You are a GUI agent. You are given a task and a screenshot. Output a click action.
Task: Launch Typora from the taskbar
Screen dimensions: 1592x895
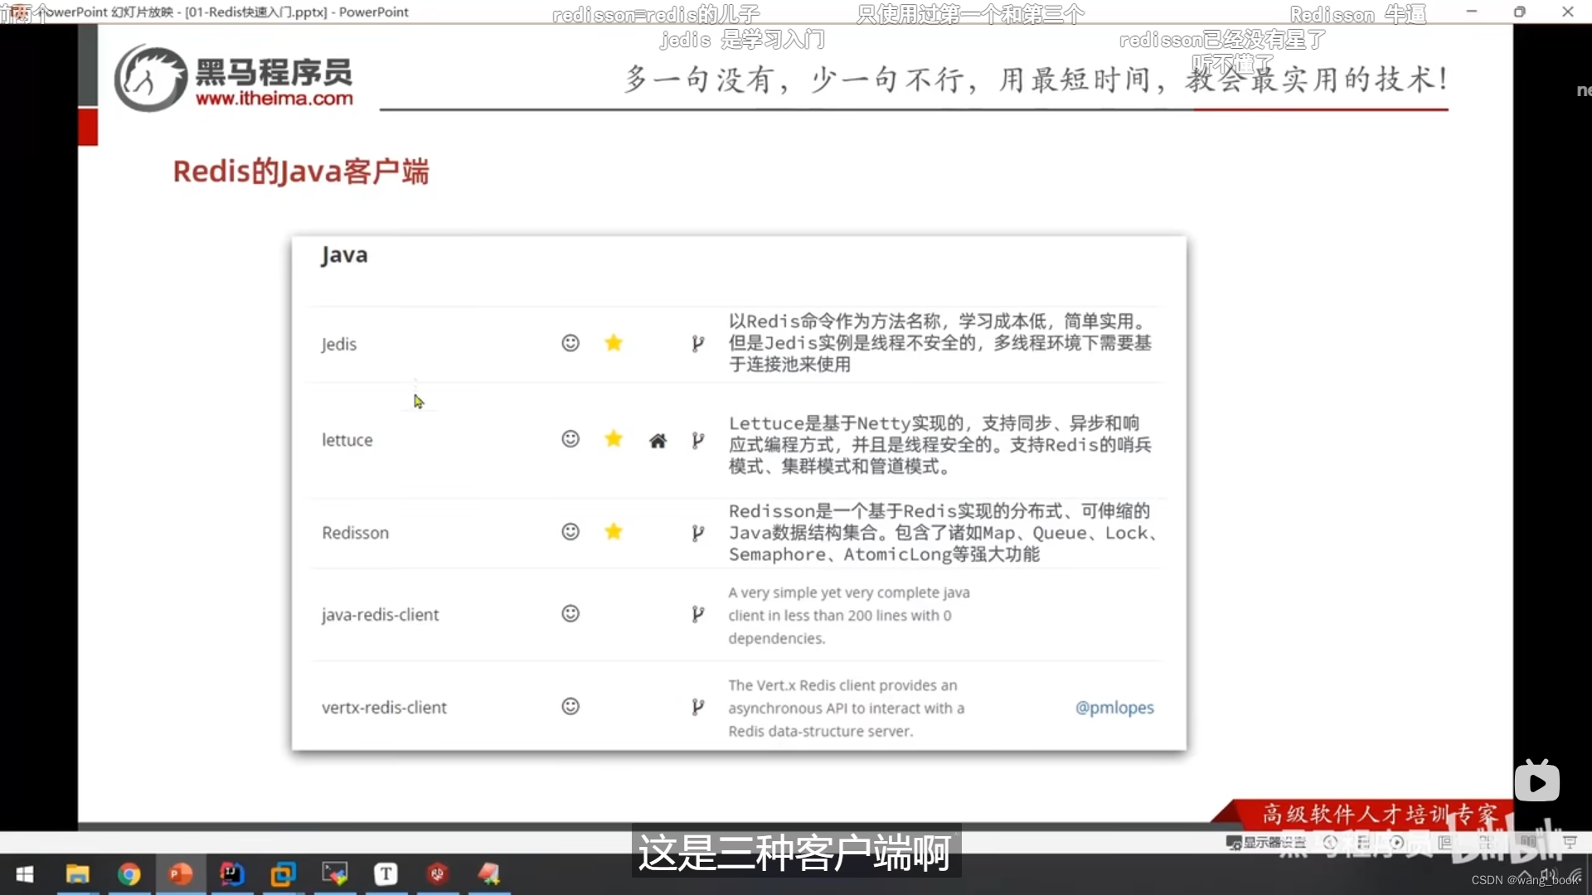coord(387,876)
